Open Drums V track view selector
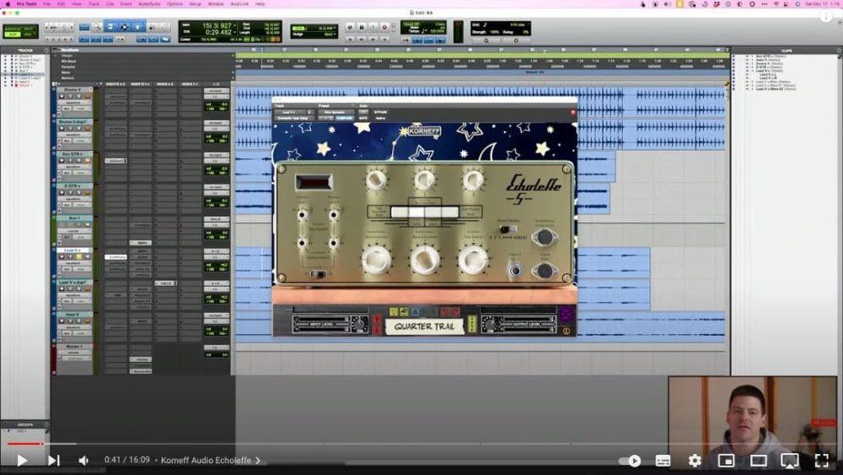The width and height of the screenshot is (843, 475). [x=73, y=103]
